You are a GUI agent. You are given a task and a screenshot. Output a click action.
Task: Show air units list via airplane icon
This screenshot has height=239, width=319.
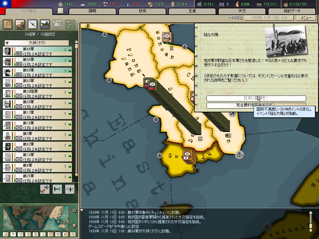(x=32, y=24)
